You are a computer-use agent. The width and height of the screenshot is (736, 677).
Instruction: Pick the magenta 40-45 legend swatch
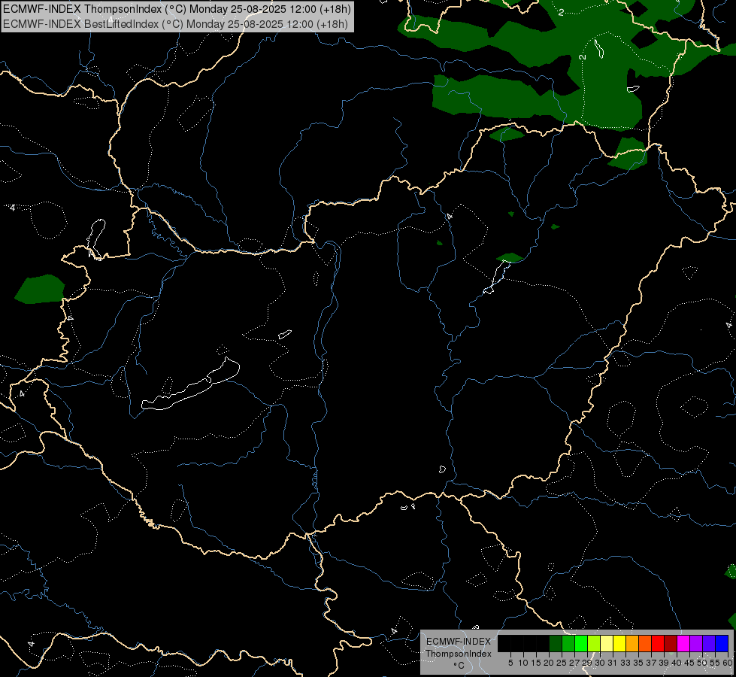[x=683, y=644]
